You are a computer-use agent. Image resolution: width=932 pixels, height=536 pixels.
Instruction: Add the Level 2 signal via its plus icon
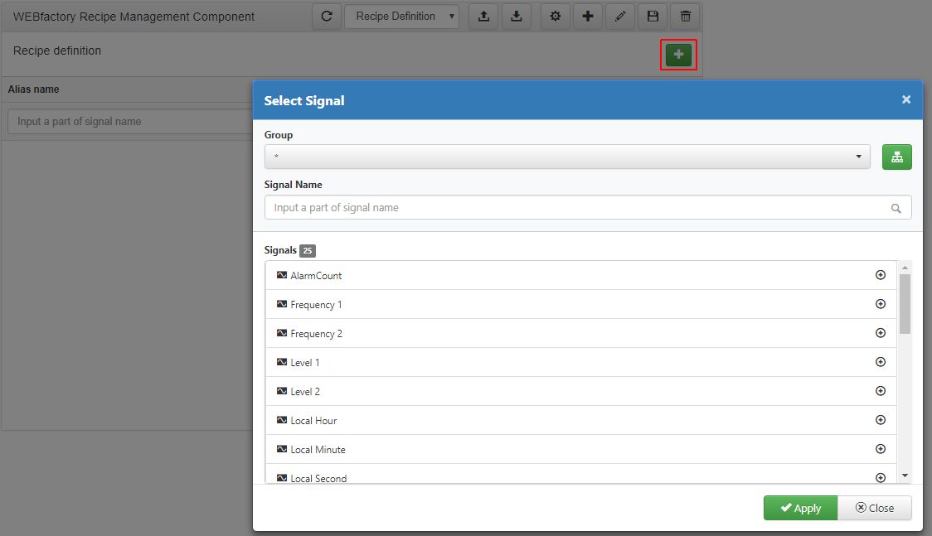click(x=881, y=391)
